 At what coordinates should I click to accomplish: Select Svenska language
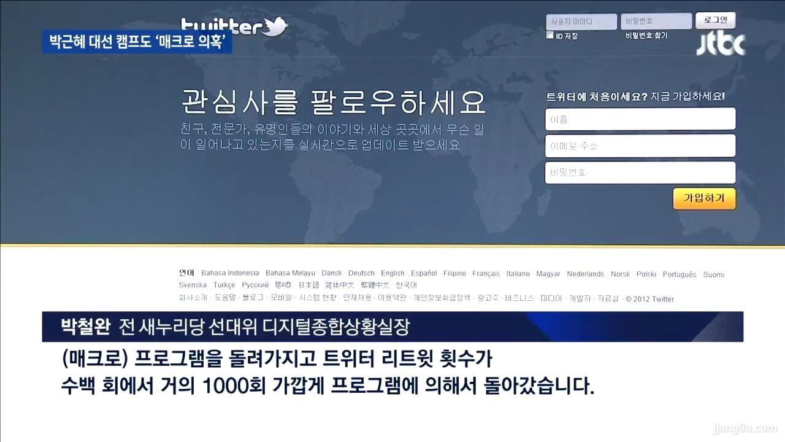tap(193, 285)
